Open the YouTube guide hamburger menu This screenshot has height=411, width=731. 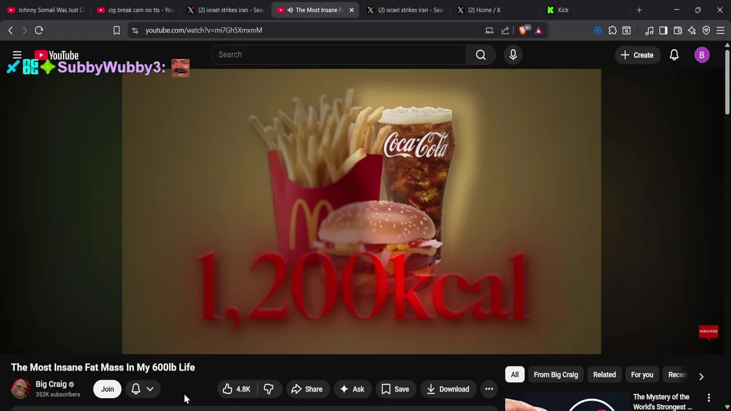[x=17, y=55]
